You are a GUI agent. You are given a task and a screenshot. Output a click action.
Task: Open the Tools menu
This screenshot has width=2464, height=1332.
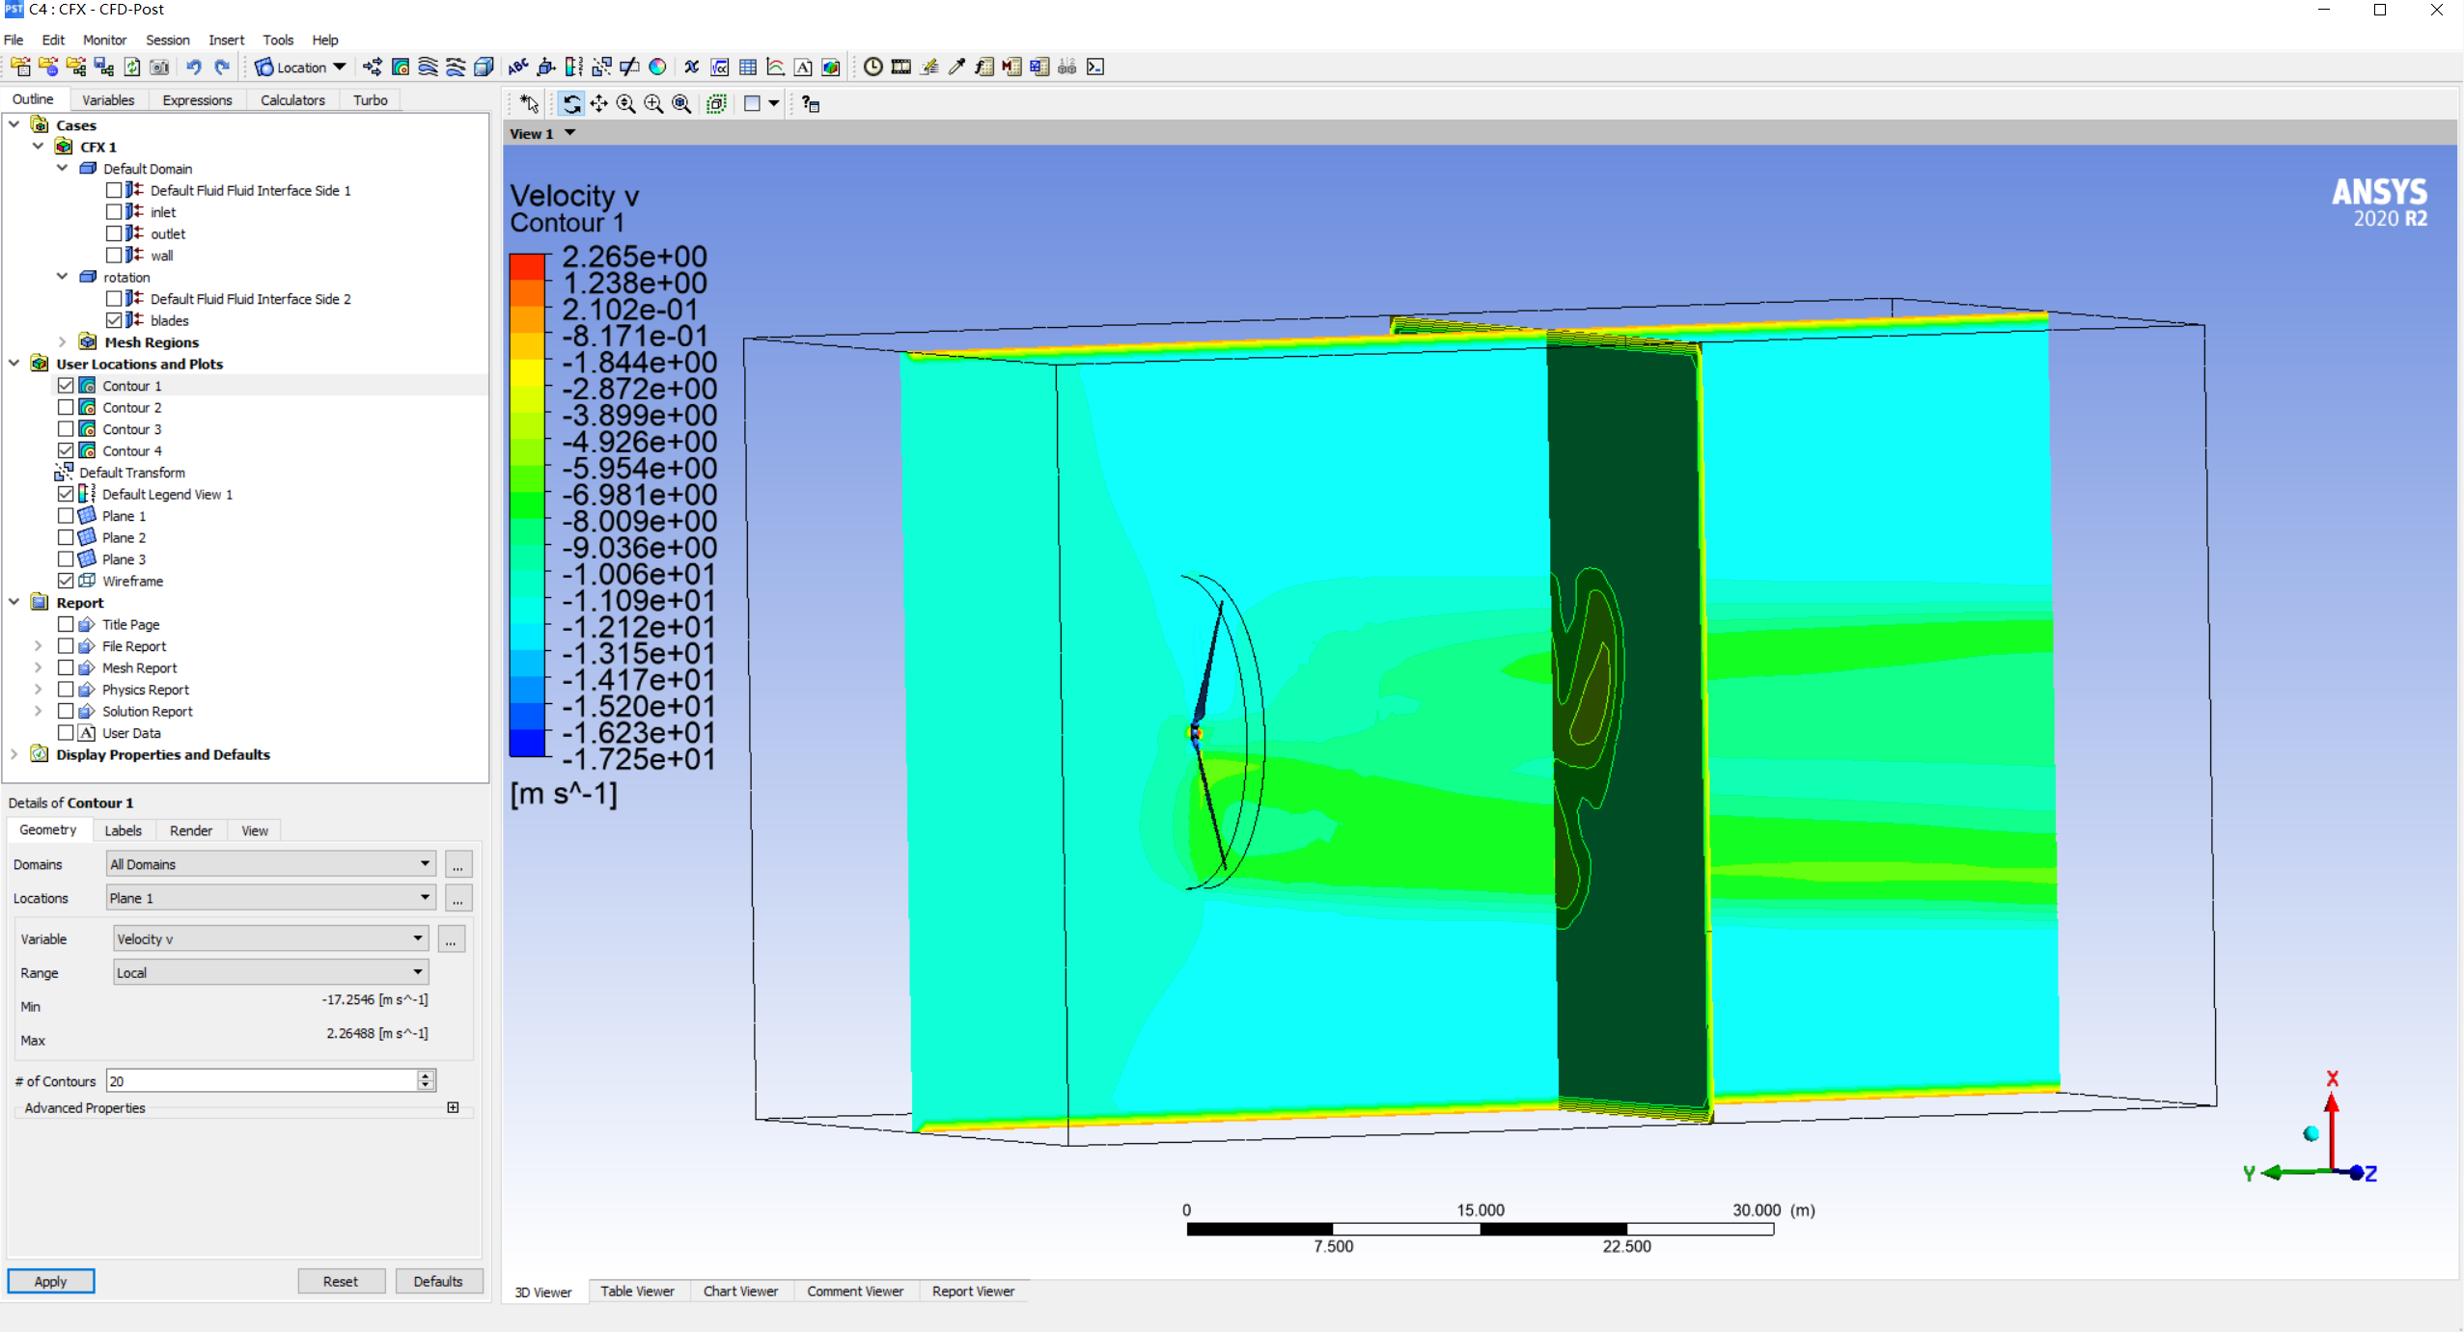(x=278, y=40)
